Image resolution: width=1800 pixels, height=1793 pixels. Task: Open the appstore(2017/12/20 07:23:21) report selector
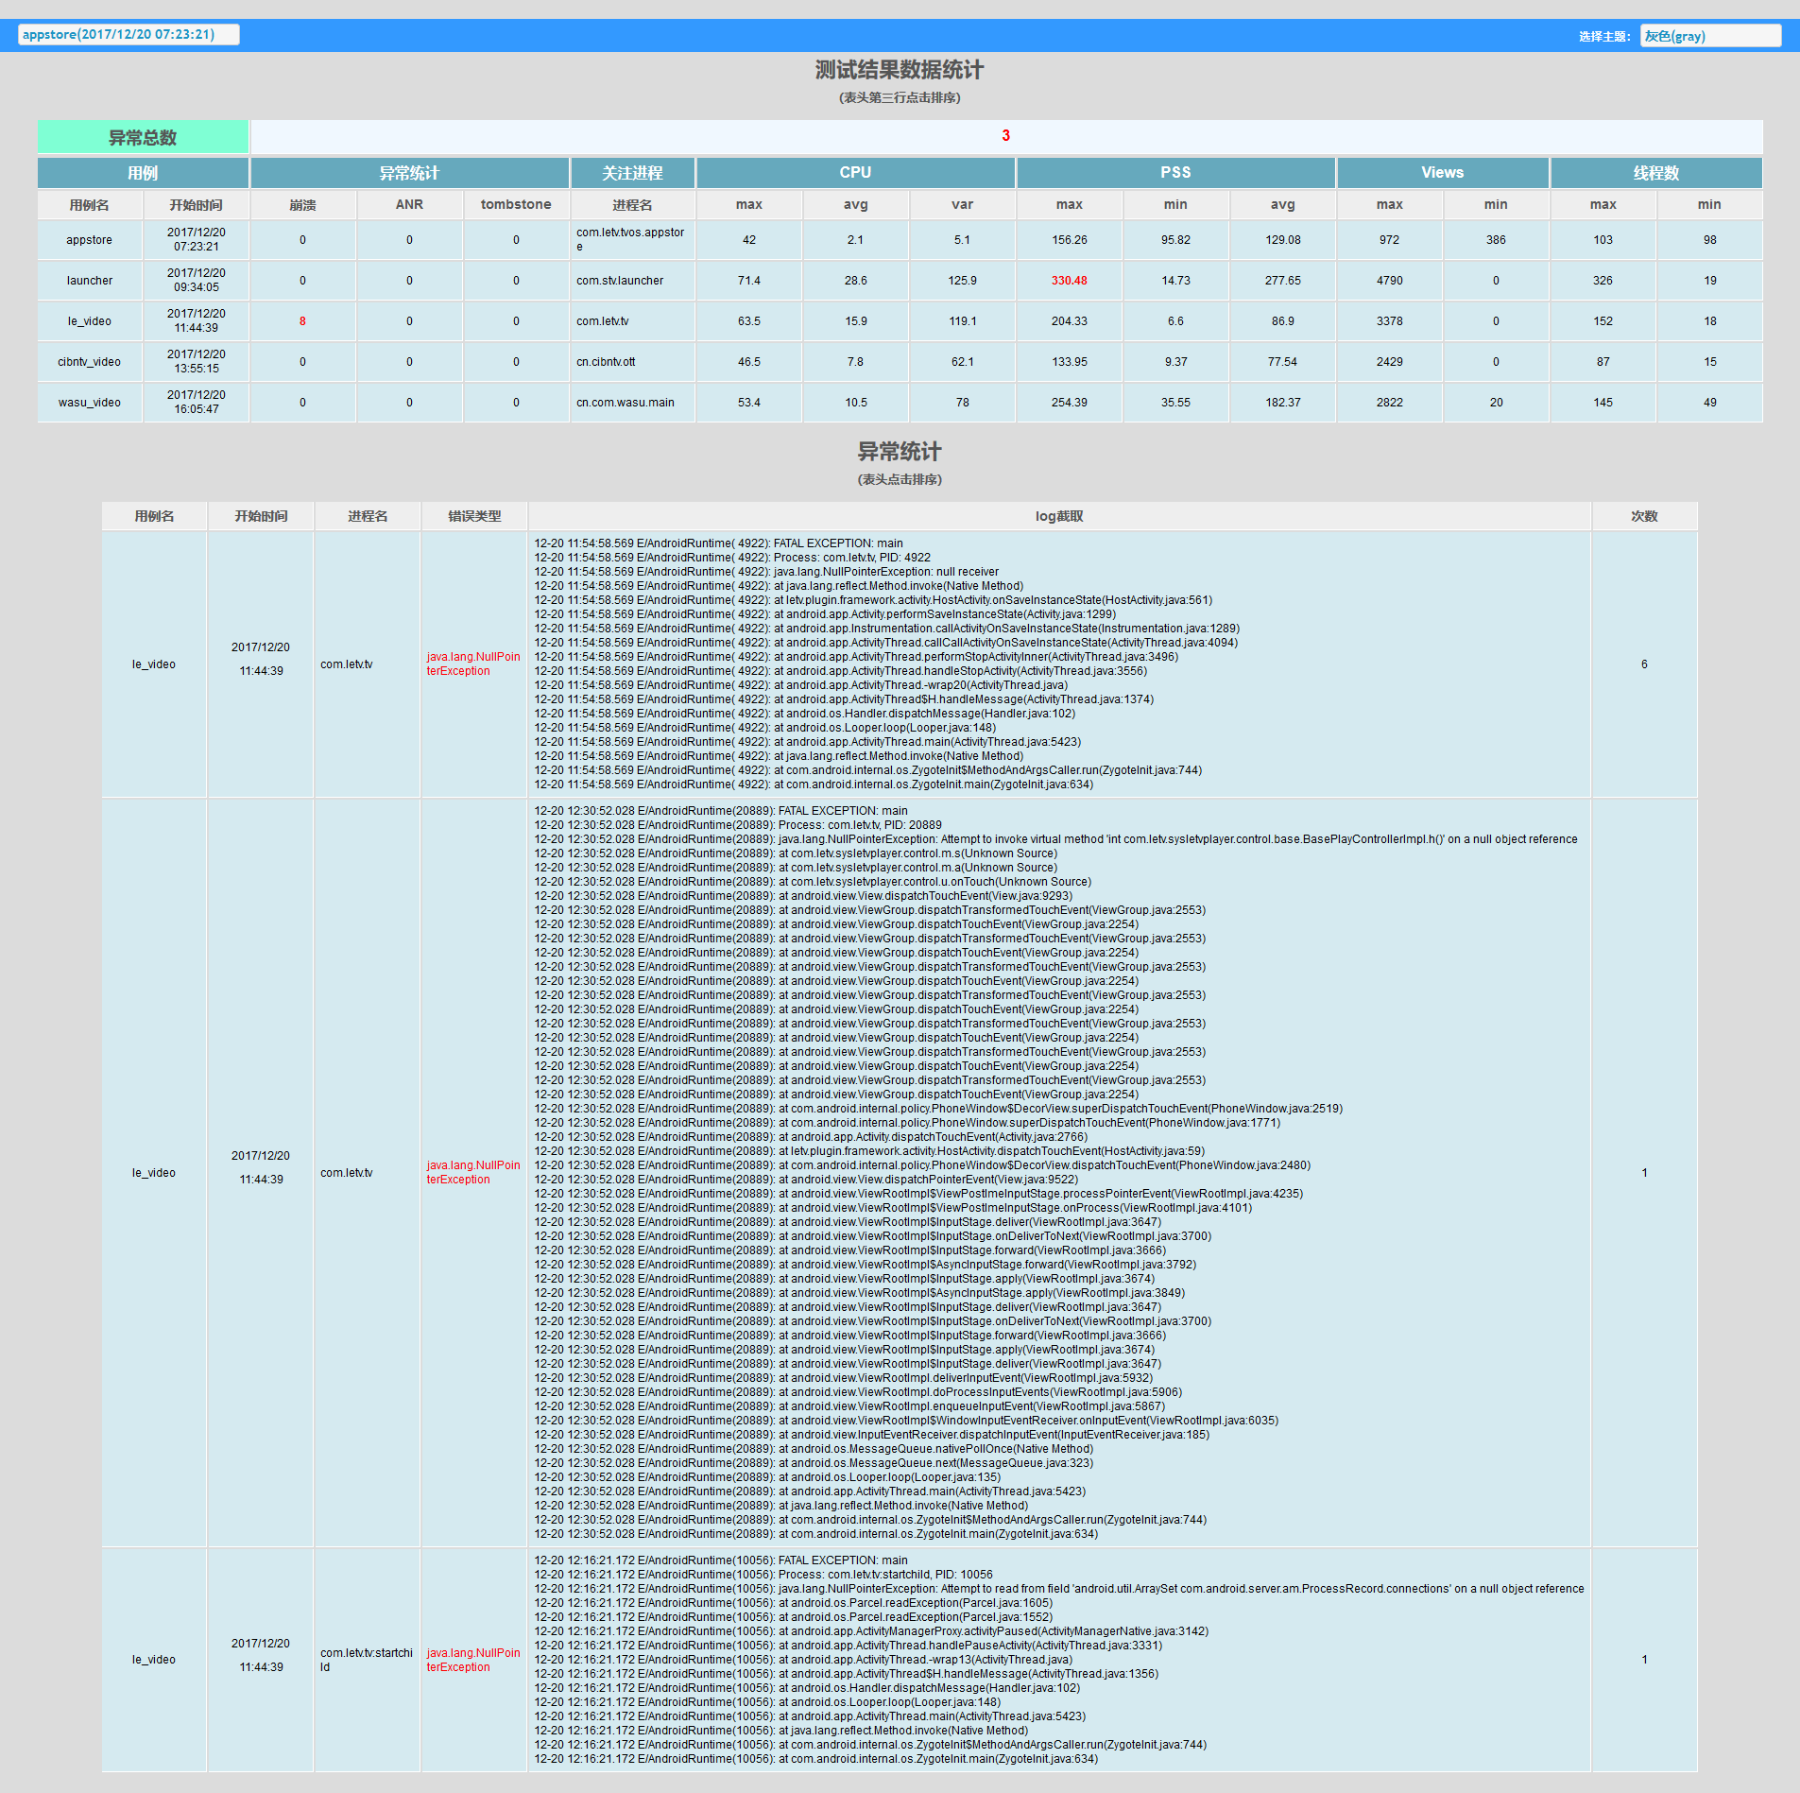pos(129,35)
